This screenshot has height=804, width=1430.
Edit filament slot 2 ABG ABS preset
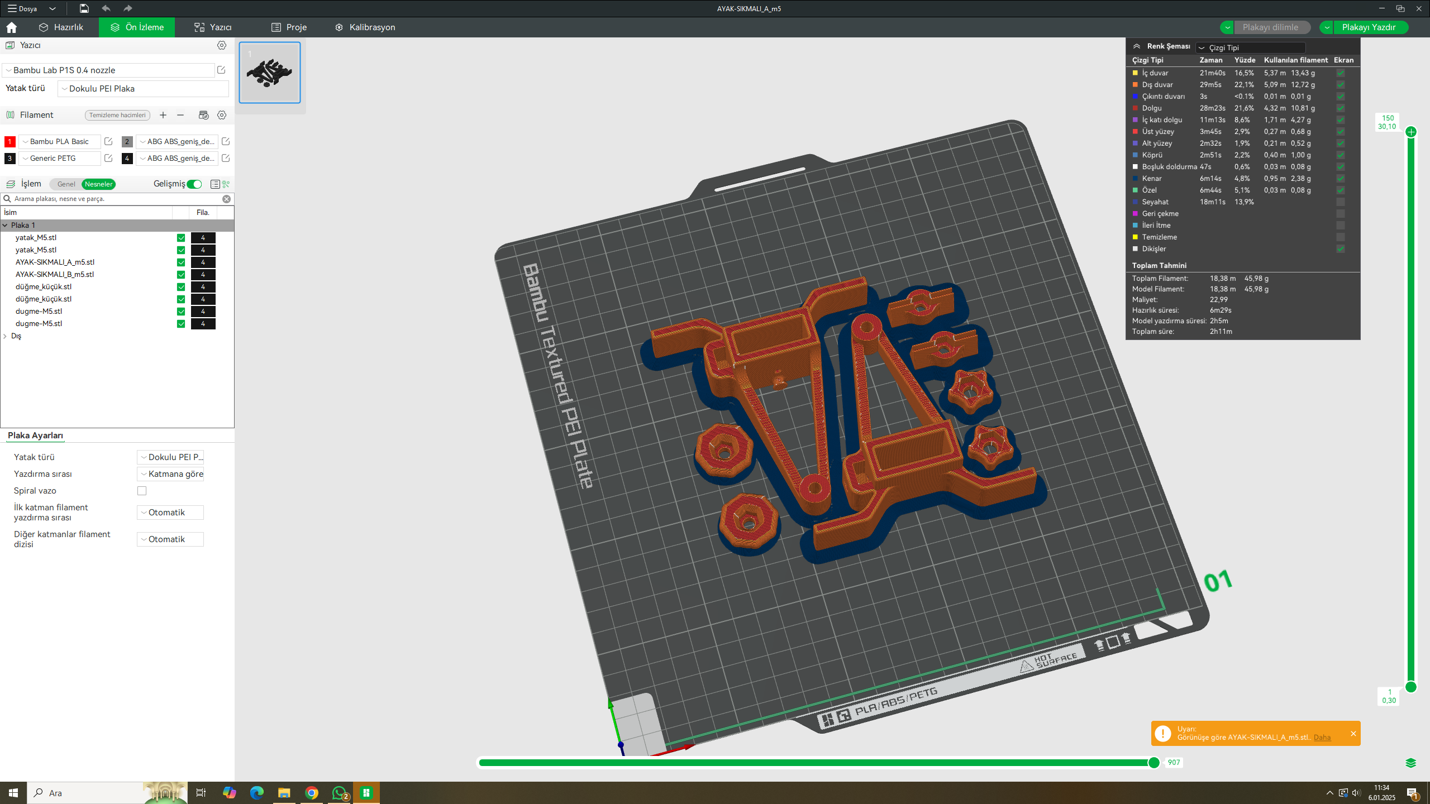226,142
